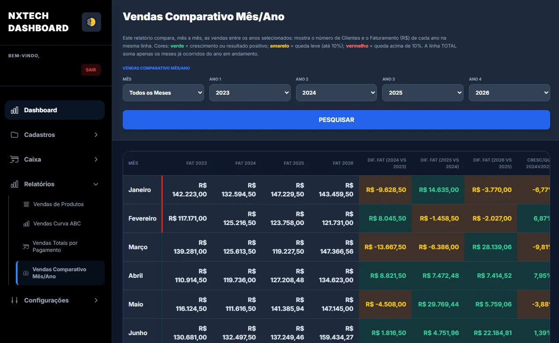Toggle the dark/light theme moon button

coord(91,22)
